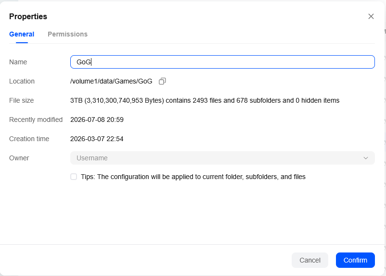386x276 pixels.
Task: Select the General tab
Action: pos(22,34)
